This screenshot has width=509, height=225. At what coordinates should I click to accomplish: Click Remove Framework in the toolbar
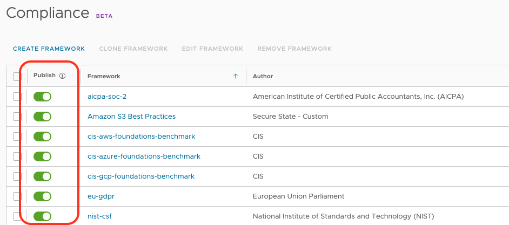tap(294, 49)
